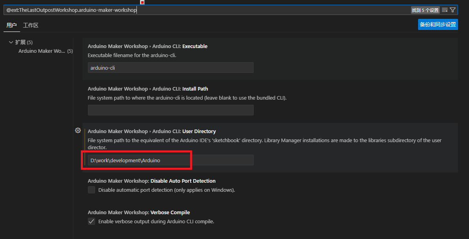Click the clear settings search icon
The height and width of the screenshot is (239, 469).
[x=445, y=10]
